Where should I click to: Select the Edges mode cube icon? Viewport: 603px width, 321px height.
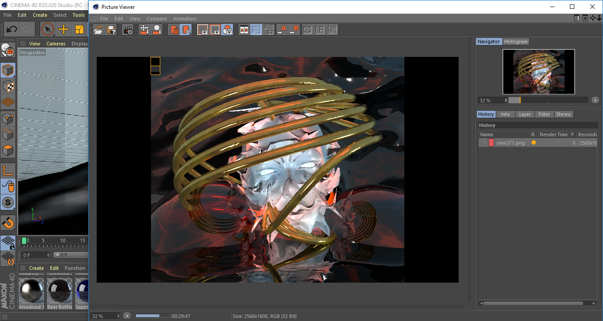pyautogui.click(x=8, y=134)
